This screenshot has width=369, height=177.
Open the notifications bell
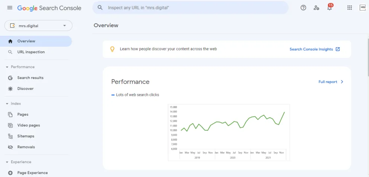pyautogui.click(x=330, y=8)
